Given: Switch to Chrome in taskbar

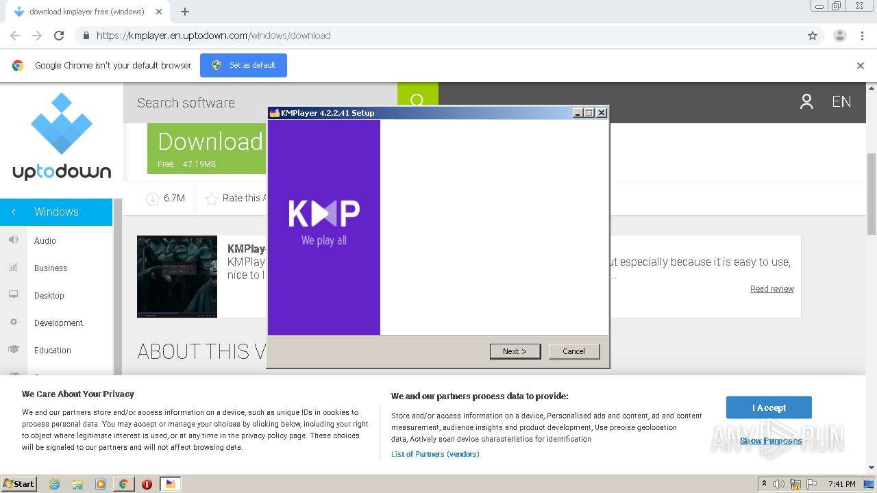Looking at the screenshot, I should click(123, 484).
